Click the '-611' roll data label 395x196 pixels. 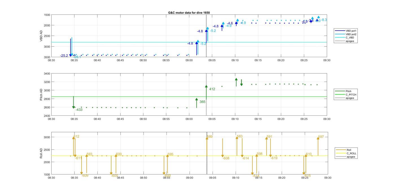78,158
